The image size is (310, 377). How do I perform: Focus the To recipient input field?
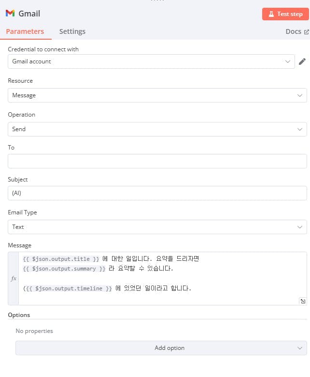157,161
